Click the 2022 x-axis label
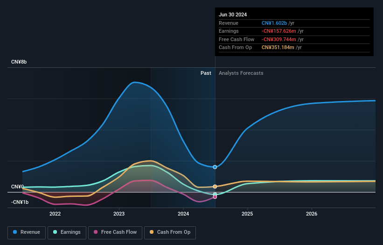Screen dimensions: 383x245 point(55,214)
